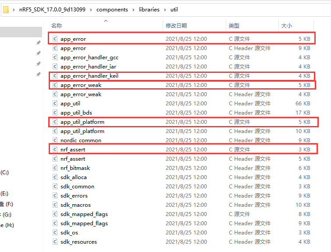Screen dimensions: 331x252
Task: Select the app_util file icon
Action: point(55,103)
